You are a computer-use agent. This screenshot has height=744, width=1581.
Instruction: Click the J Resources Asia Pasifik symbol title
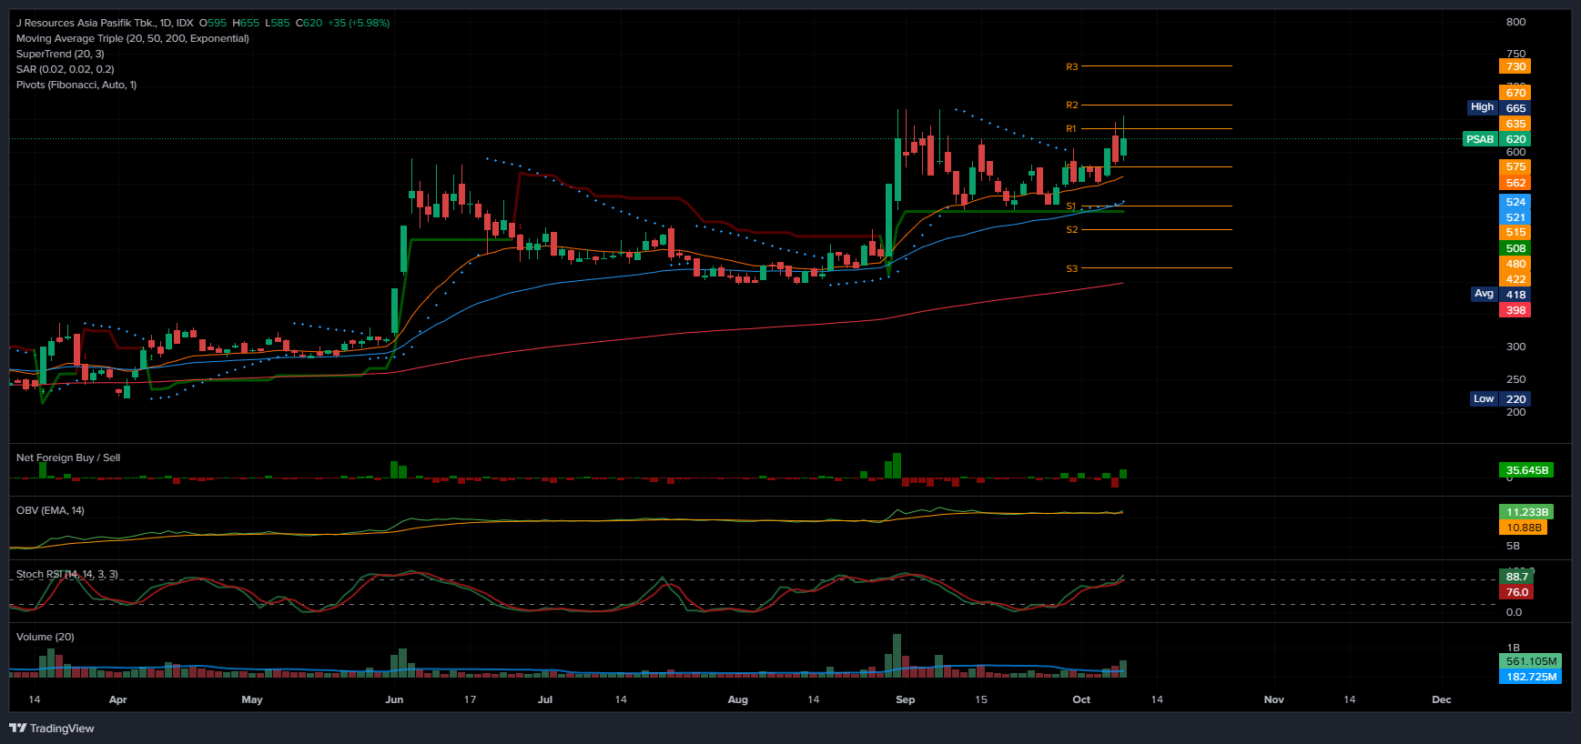104,23
